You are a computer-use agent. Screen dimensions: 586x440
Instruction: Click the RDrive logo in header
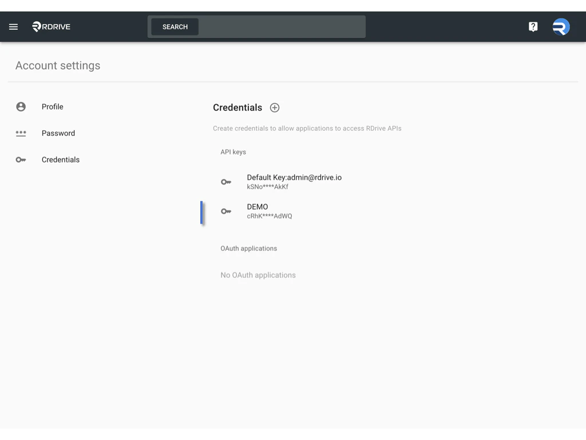click(x=52, y=27)
